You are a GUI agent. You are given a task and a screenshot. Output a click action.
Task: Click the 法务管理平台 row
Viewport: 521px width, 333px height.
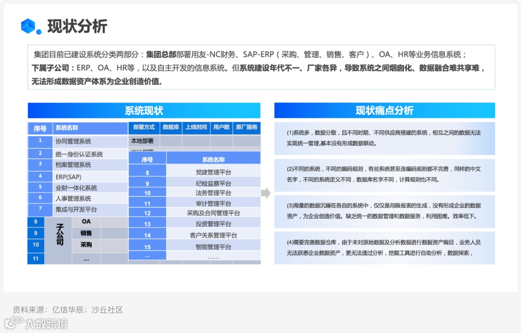pos(194,192)
